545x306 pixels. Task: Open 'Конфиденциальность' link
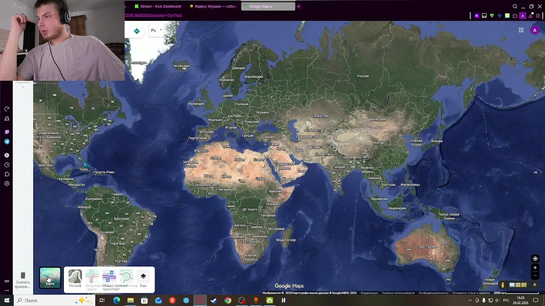(x=433, y=293)
